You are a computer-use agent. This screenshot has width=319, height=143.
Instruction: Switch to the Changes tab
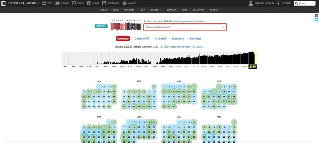click(160, 38)
